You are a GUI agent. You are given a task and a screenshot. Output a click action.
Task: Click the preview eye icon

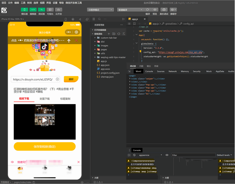155,10
